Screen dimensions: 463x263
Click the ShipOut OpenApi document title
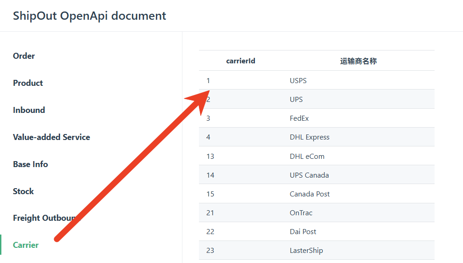tap(89, 16)
